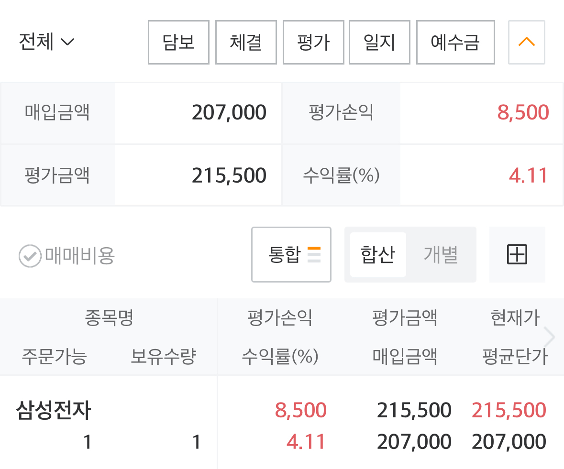Open the 체결 tab
Screen dimensions: 564x469
[x=246, y=42]
